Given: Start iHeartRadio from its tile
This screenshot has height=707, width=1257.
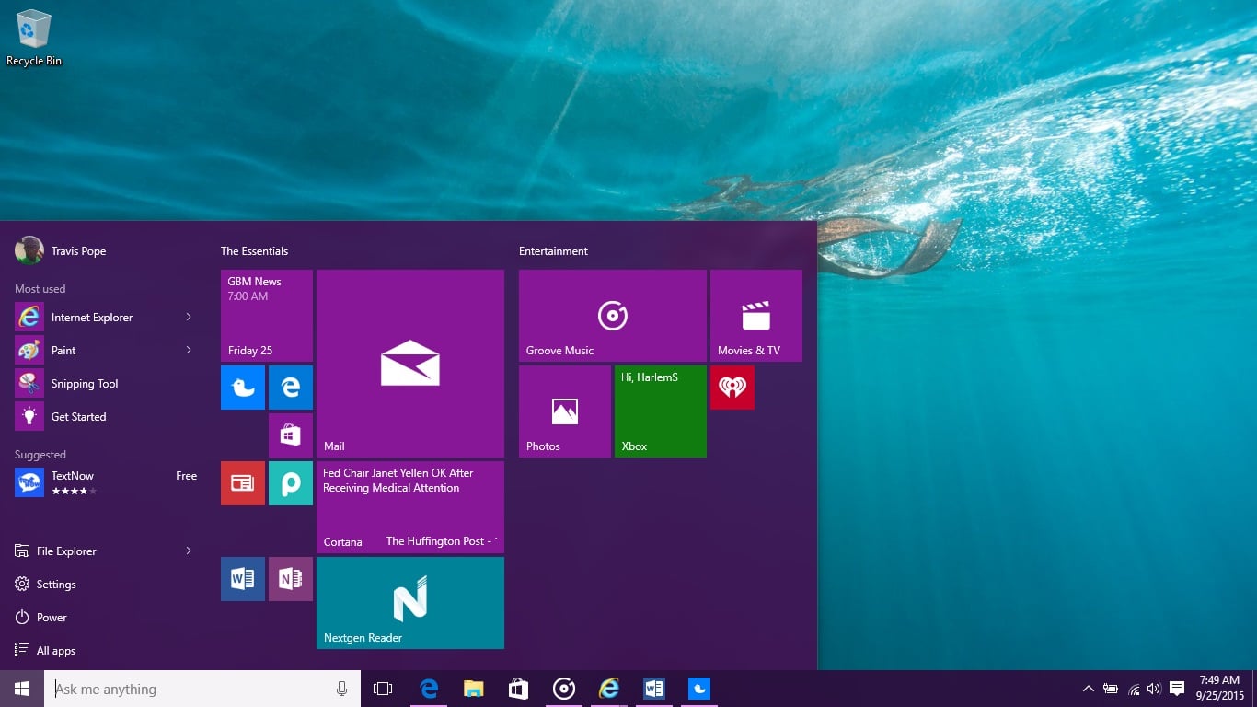Looking at the screenshot, I should coord(732,387).
